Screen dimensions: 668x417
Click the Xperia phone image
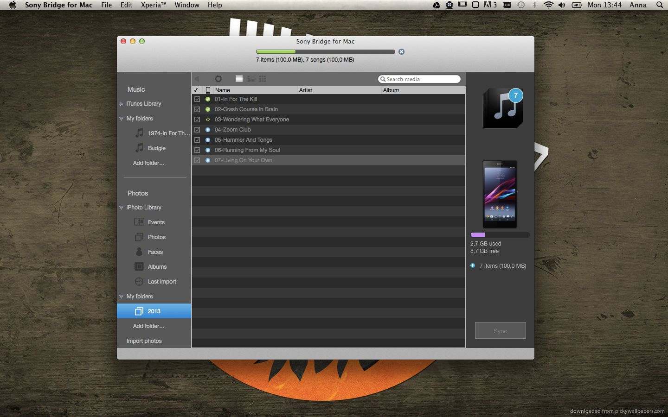click(500, 194)
